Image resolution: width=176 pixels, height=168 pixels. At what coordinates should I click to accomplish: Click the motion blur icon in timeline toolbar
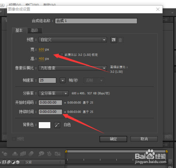tap(31, 154)
